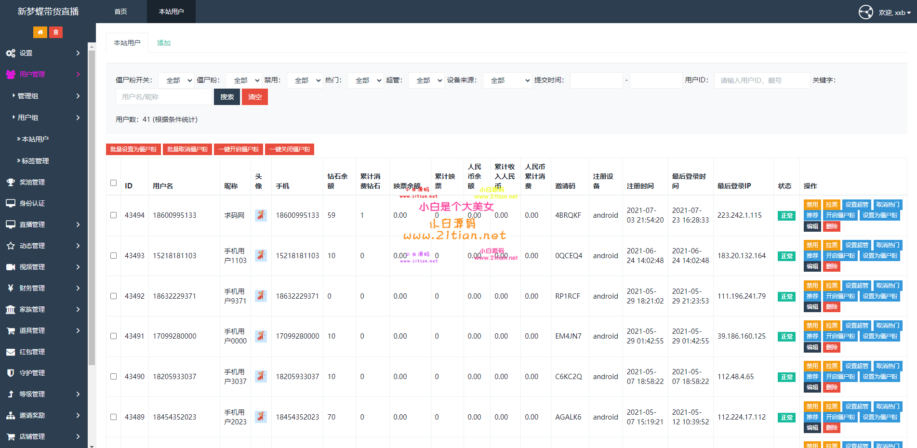917x448 pixels.
Task: Open the envelope icon for 红包管理
Action: coord(11,352)
